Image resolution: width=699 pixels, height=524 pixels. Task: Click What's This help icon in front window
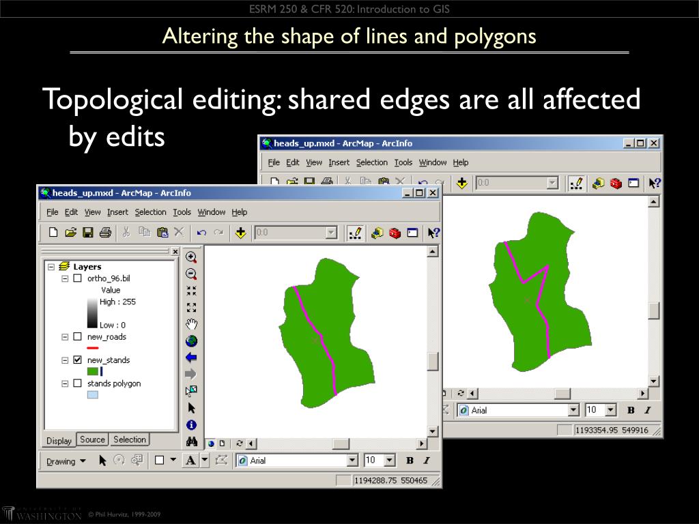pyautogui.click(x=433, y=233)
